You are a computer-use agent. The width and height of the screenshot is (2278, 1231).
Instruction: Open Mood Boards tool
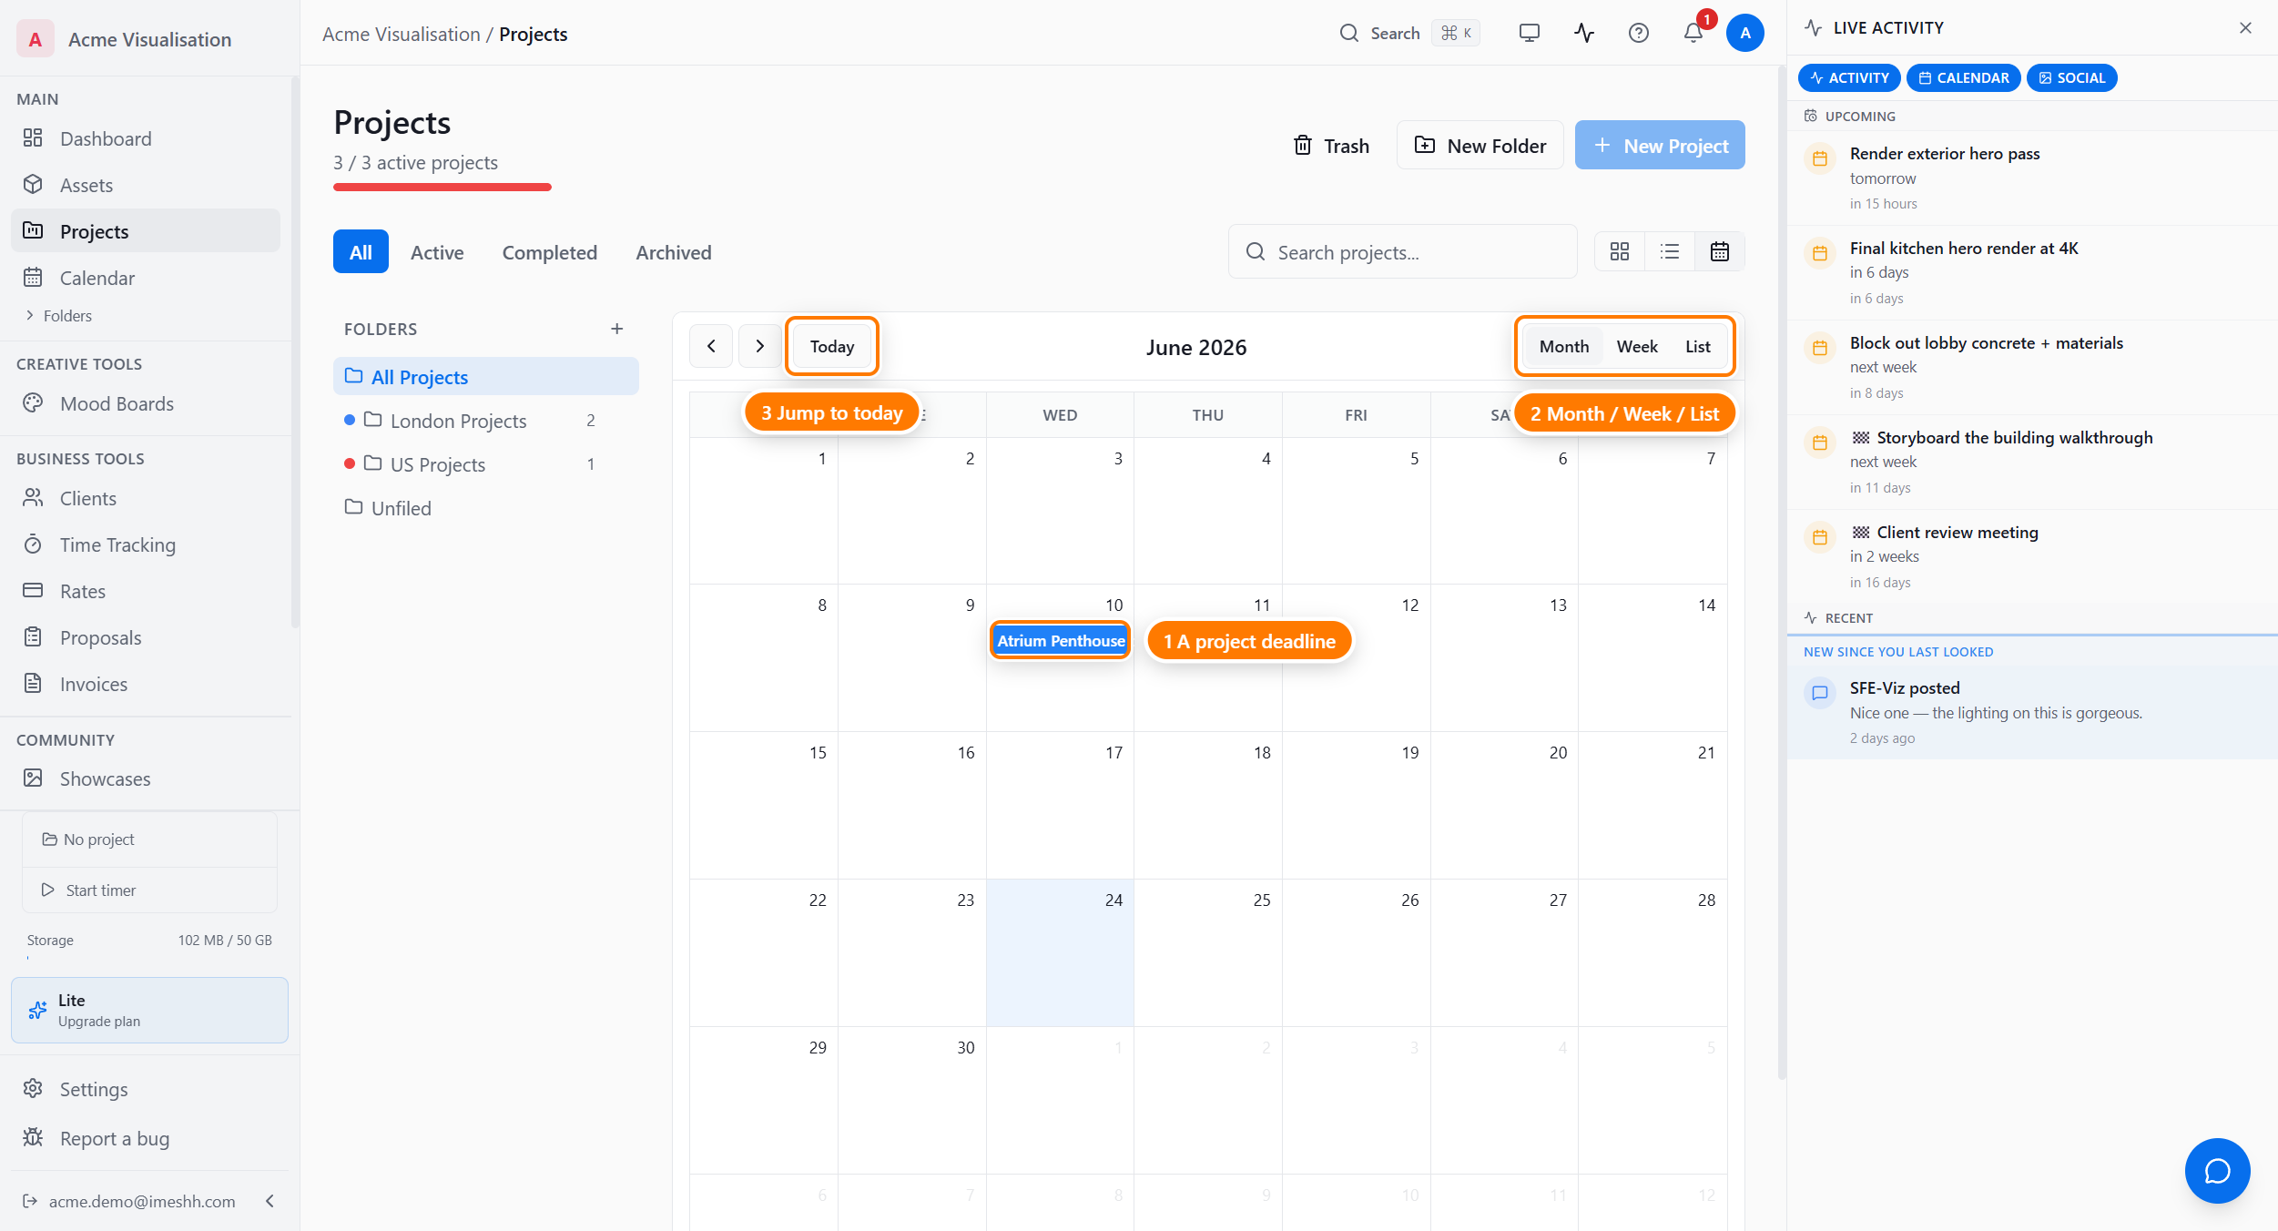pyautogui.click(x=146, y=403)
